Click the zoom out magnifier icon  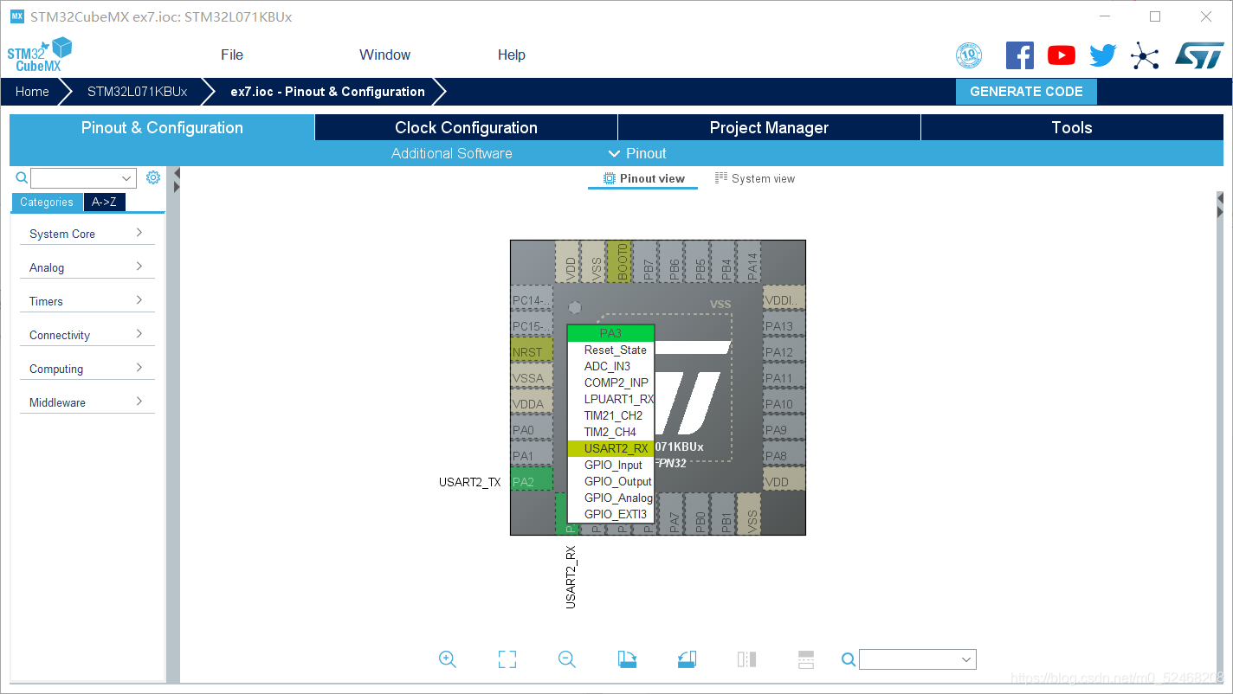pyautogui.click(x=567, y=659)
